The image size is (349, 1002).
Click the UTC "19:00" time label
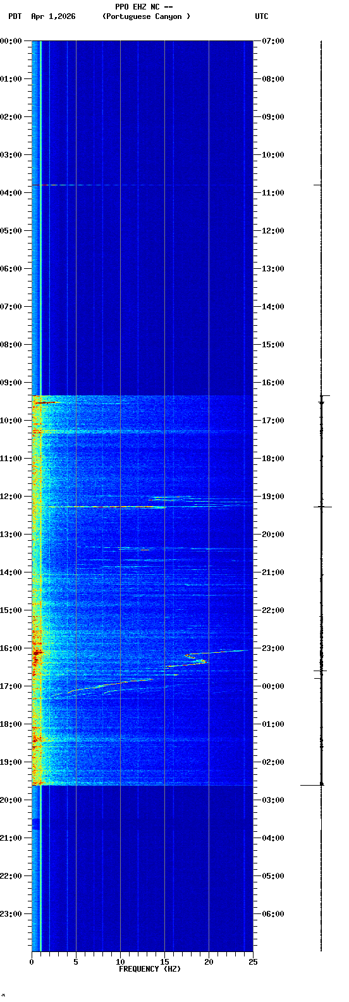tap(273, 497)
